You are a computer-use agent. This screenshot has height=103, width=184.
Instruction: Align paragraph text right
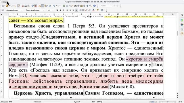click(x=73, y=10)
